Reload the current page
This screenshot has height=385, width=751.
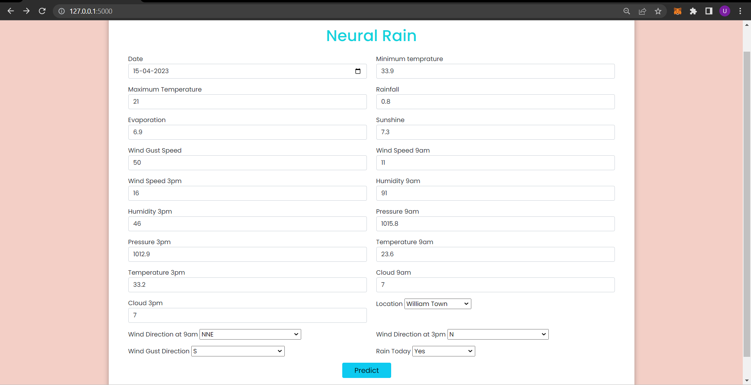click(42, 11)
